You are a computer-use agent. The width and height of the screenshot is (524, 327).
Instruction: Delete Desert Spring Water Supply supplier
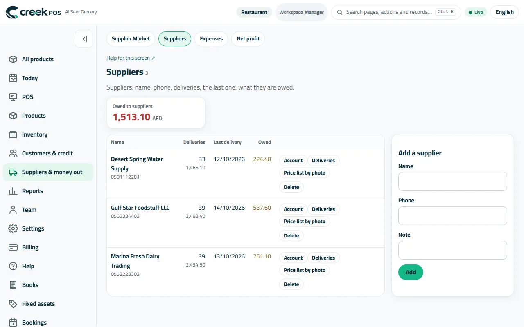pyautogui.click(x=291, y=187)
